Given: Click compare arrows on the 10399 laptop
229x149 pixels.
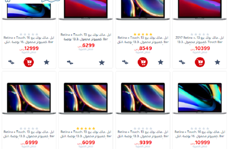Looking at the screenshot, I should tap(182, 62).
